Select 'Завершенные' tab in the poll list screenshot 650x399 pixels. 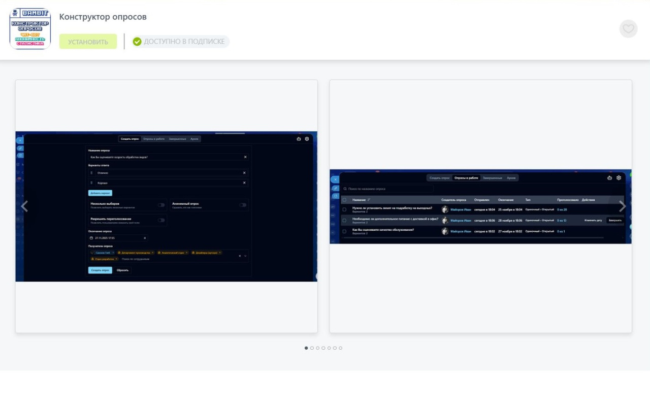point(492,178)
